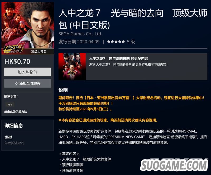Open the 单击此处了解方法 link
Viewport: 211px width, 175px height.
[x=16, y=112]
